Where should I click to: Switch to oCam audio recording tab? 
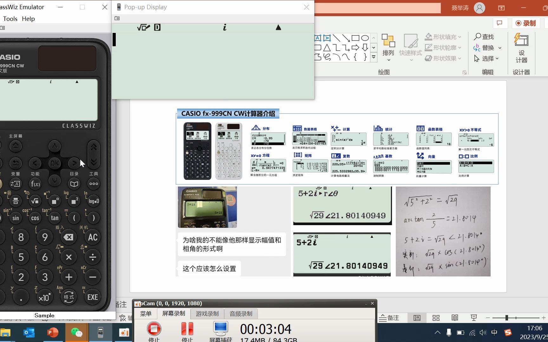pos(241,313)
